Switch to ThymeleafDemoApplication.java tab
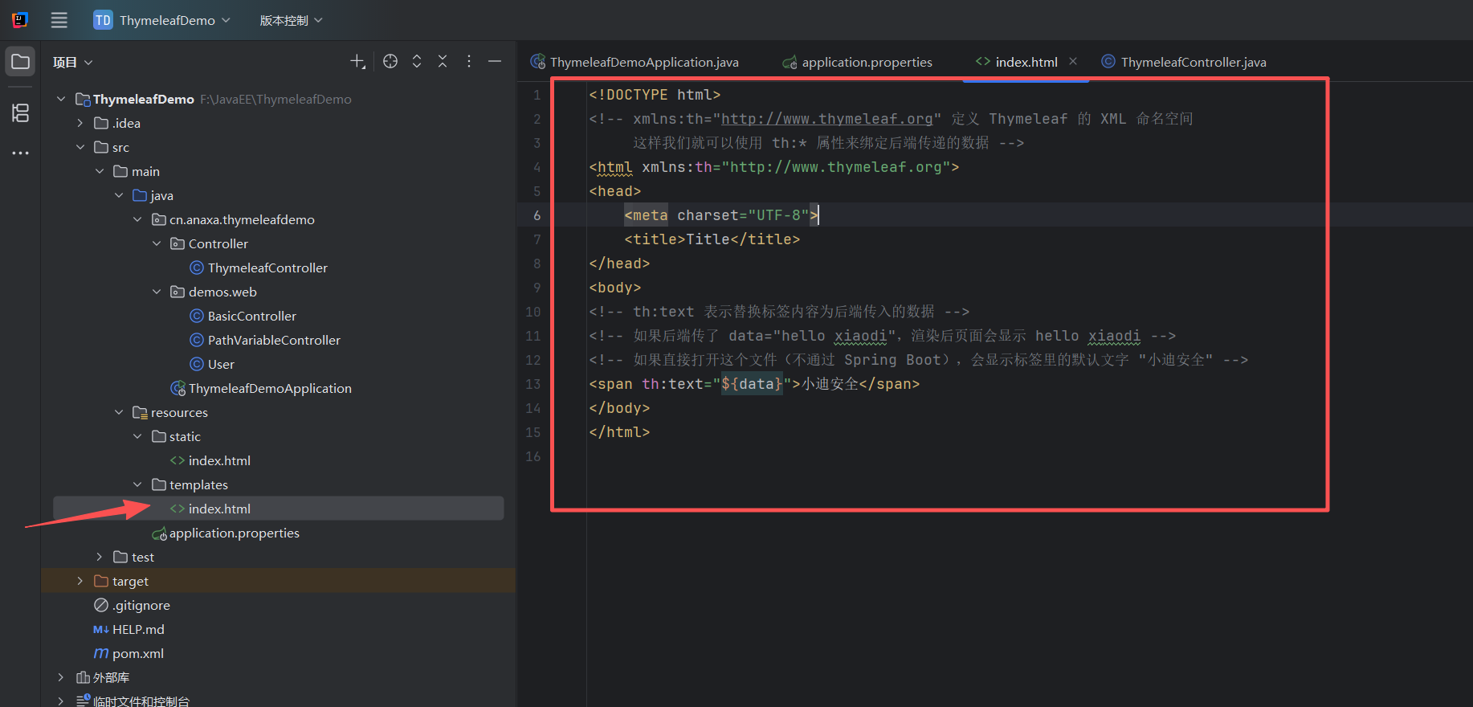Viewport: 1473px width, 707px height. 634,62
